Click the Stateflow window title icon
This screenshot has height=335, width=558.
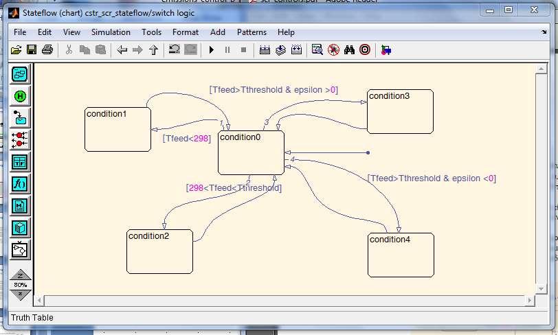point(14,13)
